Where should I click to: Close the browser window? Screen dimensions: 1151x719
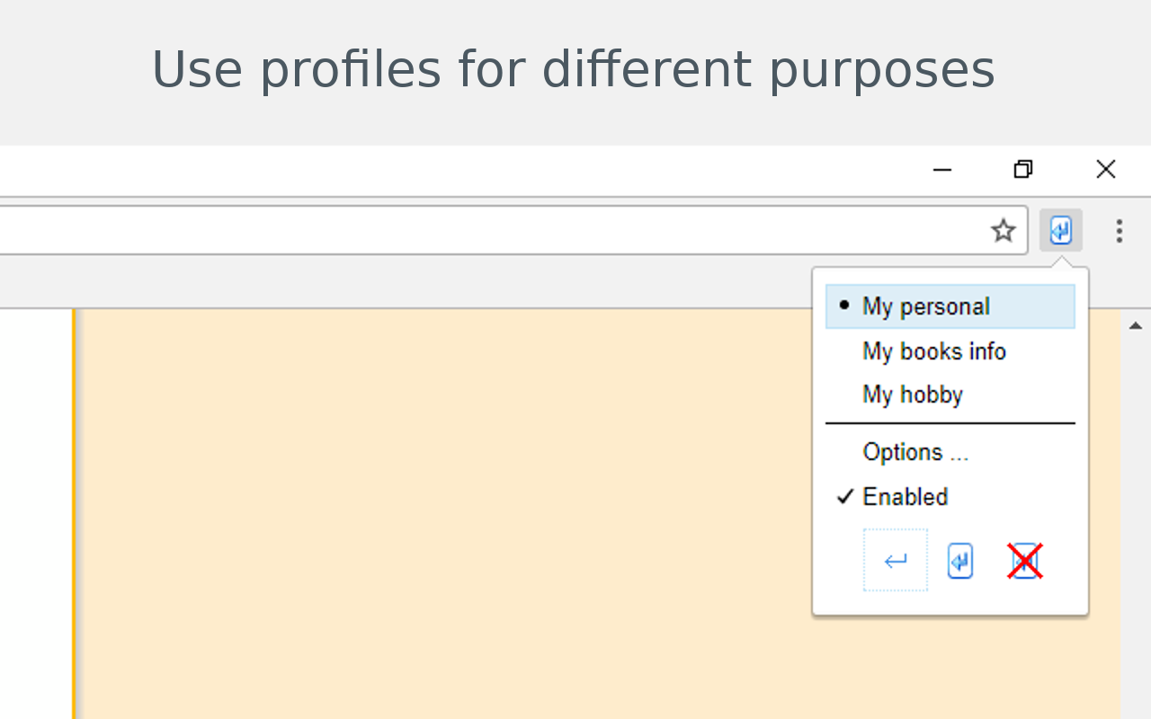pyautogui.click(x=1105, y=170)
